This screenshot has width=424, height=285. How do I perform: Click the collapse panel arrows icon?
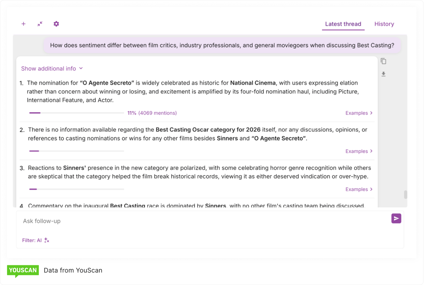click(40, 24)
